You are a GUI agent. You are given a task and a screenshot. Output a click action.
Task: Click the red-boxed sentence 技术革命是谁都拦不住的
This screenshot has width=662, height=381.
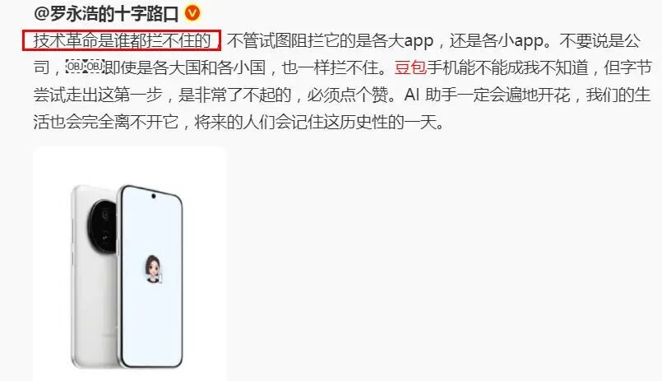(x=122, y=40)
